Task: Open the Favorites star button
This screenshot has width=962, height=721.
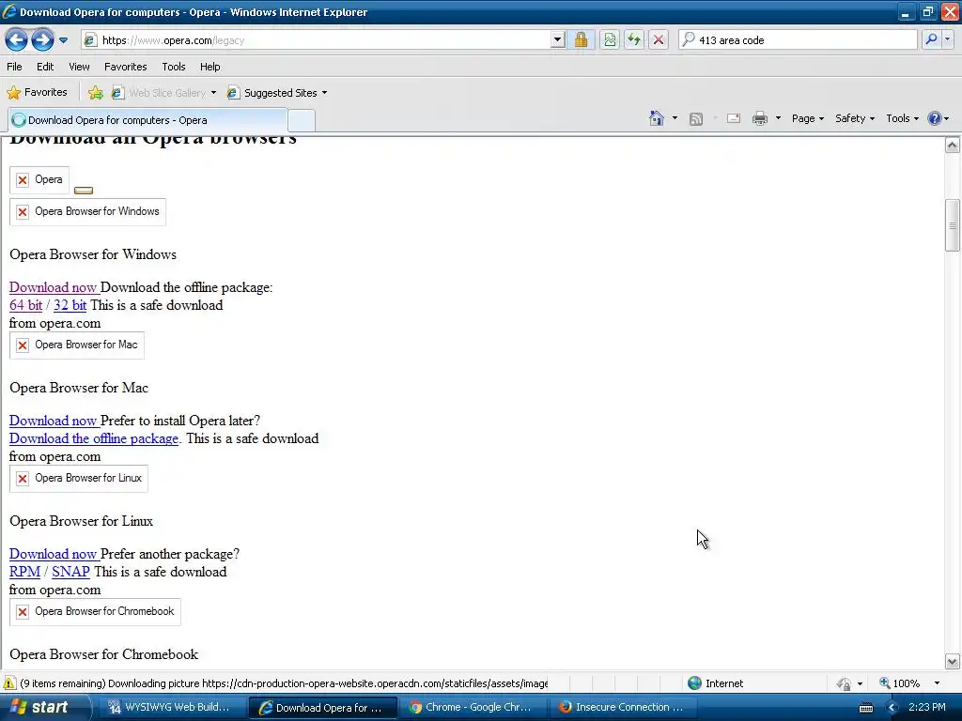Action: click(37, 93)
